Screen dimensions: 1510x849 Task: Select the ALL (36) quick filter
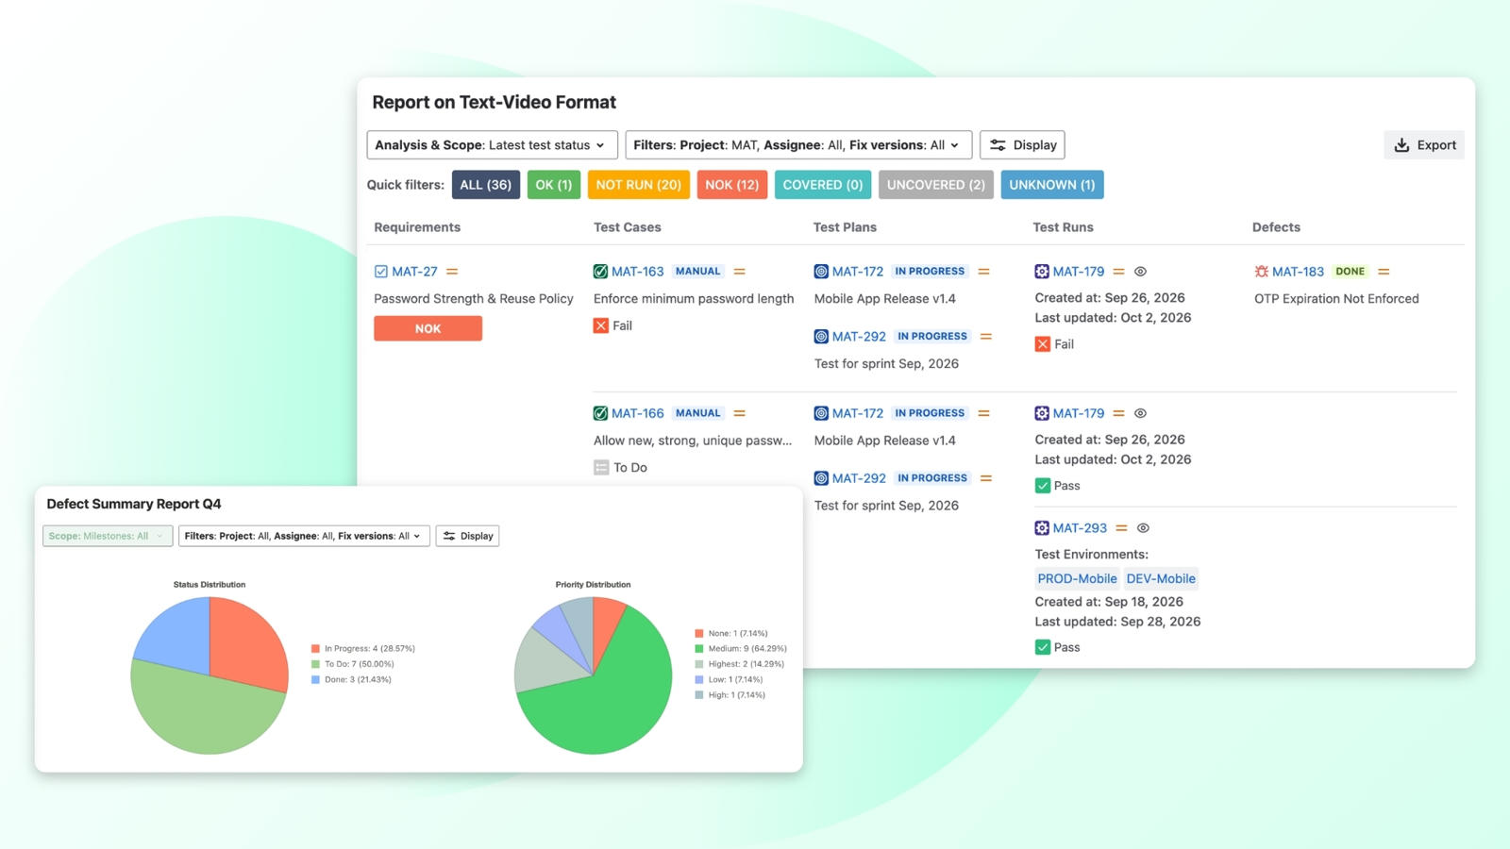click(486, 185)
